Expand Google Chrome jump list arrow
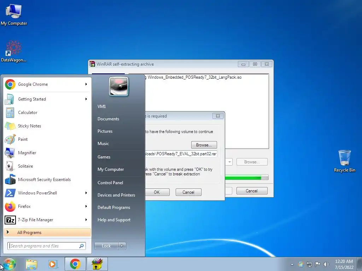 (86, 84)
